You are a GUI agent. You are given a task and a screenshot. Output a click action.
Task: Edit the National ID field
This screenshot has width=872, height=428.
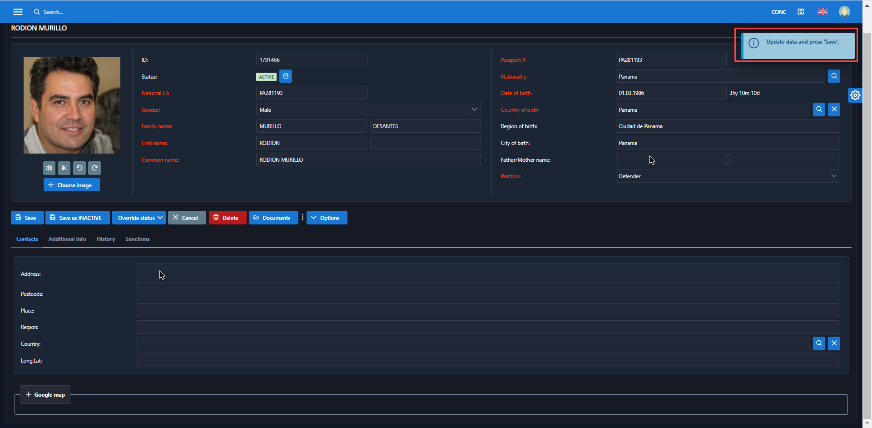(312, 93)
